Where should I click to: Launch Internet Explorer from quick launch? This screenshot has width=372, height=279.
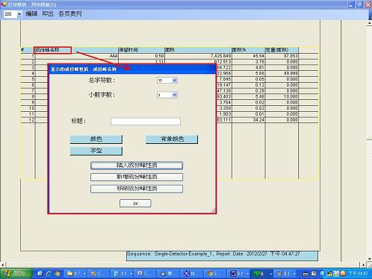[x=49, y=274]
